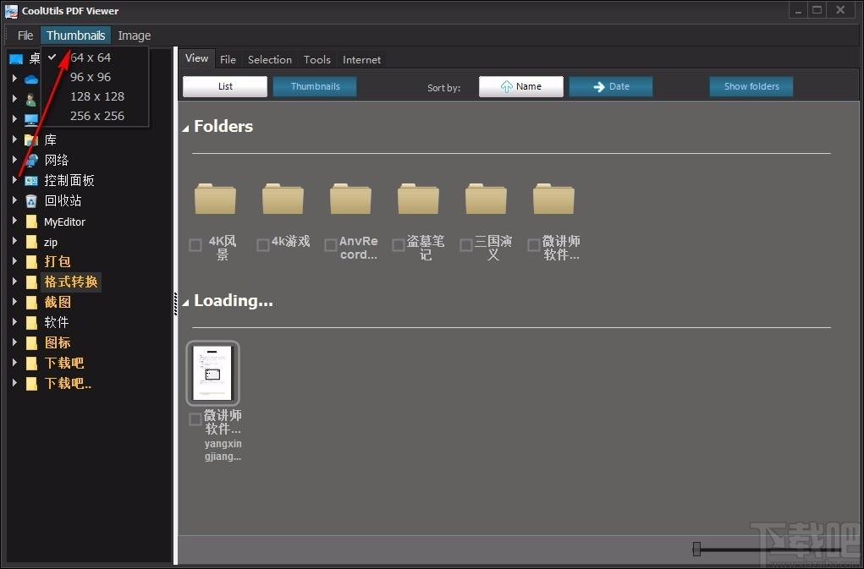Viewport: 864px width, 569px height.
Task: Click the desktop icon at tree root
Action: (16, 59)
